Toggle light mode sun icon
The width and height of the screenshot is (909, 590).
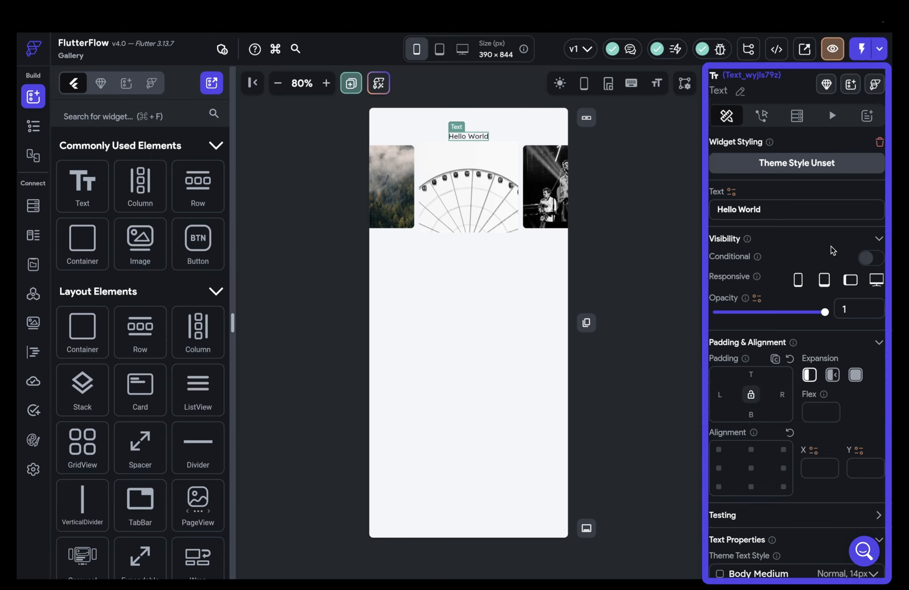click(x=560, y=83)
